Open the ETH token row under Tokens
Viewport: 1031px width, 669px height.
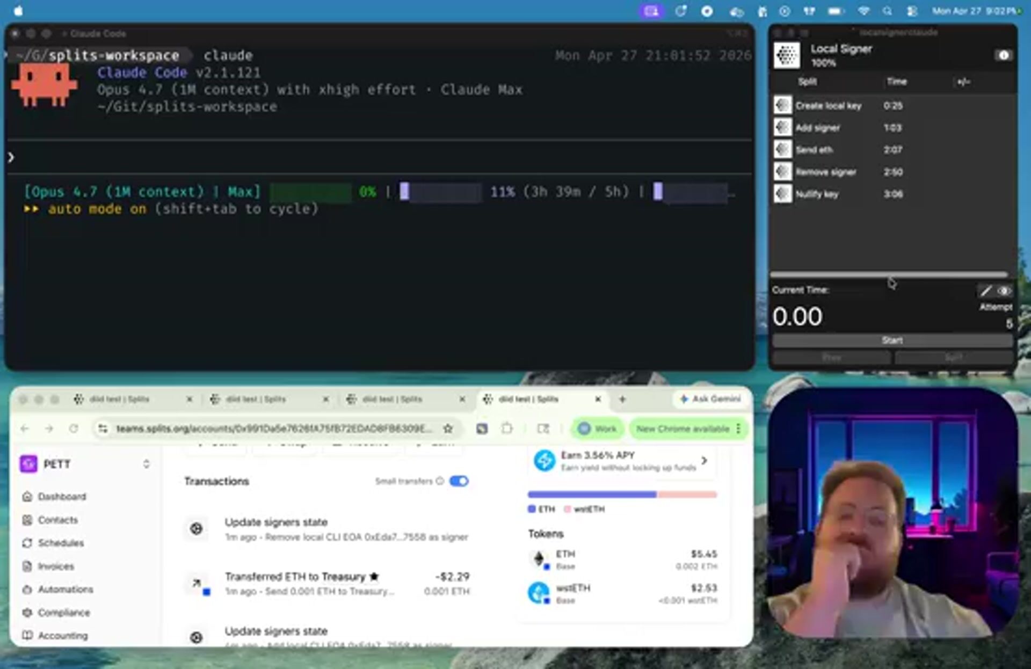click(623, 559)
